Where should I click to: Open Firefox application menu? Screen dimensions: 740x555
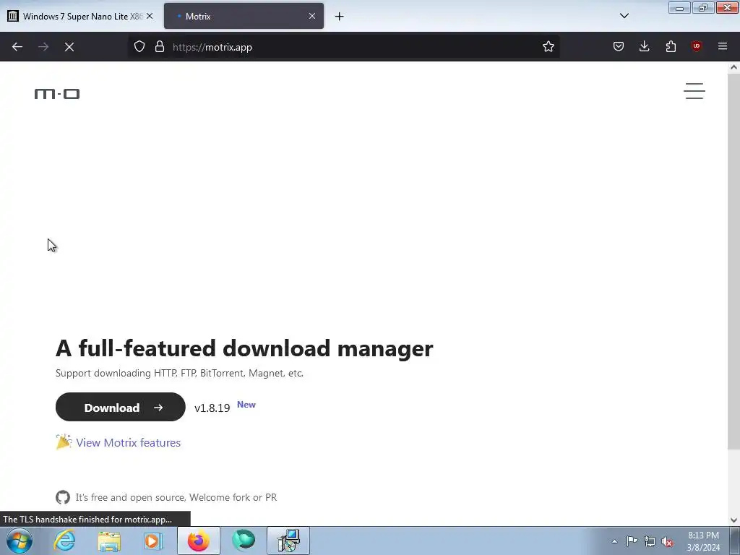723,46
